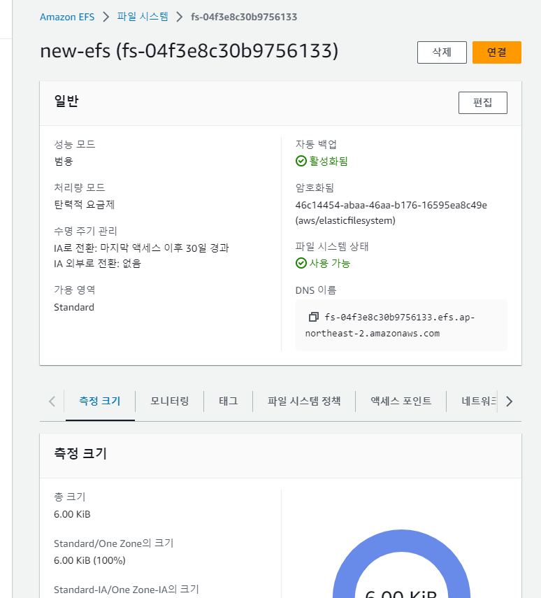Show previous tabs with left arrow
Image resolution: width=541 pixels, height=598 pixels.
point(52,401)
